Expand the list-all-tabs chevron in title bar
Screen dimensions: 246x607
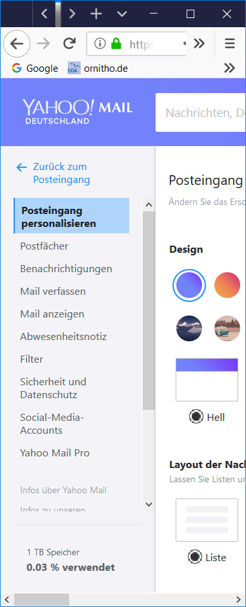(122, 14)
